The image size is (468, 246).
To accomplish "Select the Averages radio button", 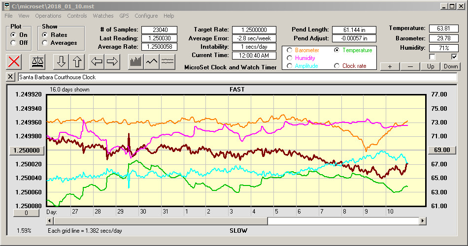I will [45, 43].
